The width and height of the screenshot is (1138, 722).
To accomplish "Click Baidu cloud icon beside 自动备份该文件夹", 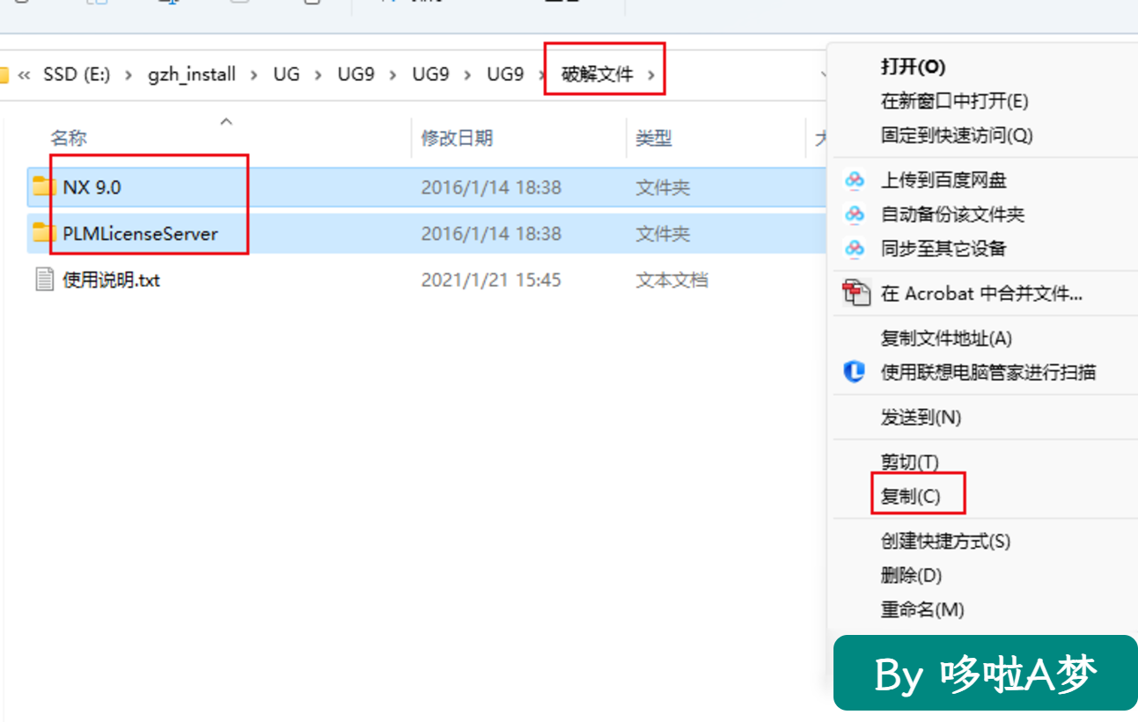I will pos(855,215).
